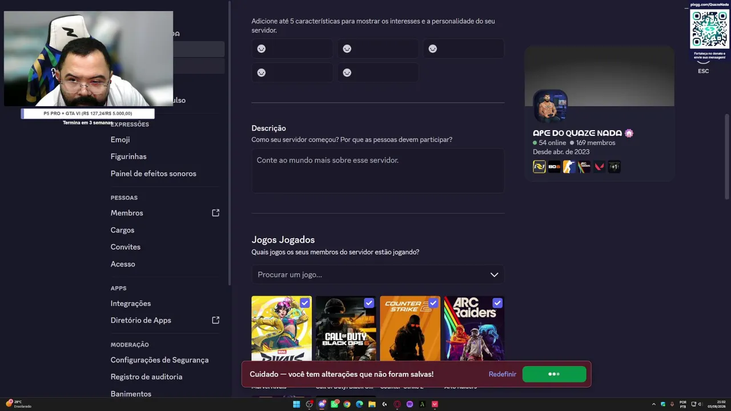Open Opera GX from the taskbar

tap(397, 404)
